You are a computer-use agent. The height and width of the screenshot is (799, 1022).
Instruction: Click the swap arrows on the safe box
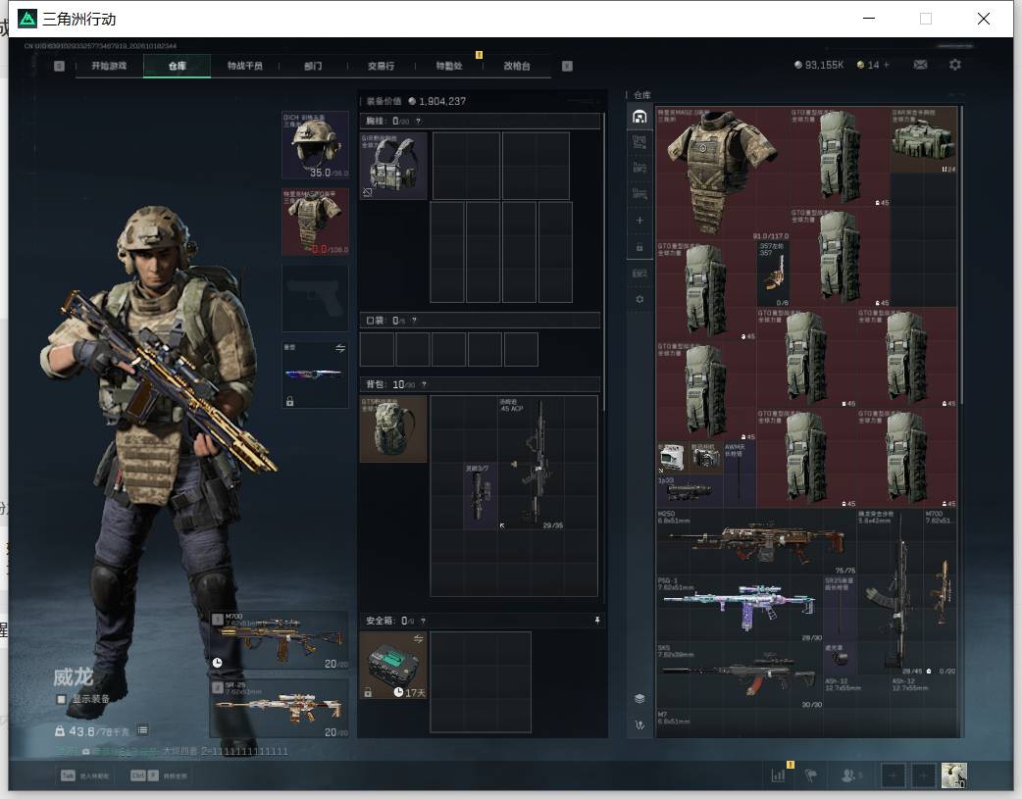click(419, 638)
